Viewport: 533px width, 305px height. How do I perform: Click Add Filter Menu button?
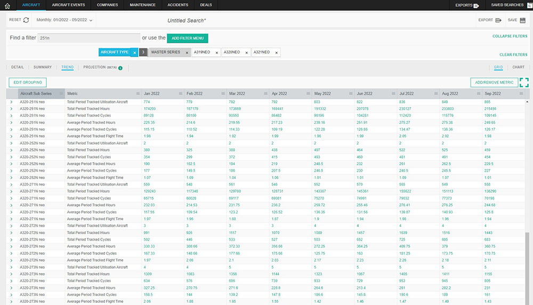click(x=187, y=38)
